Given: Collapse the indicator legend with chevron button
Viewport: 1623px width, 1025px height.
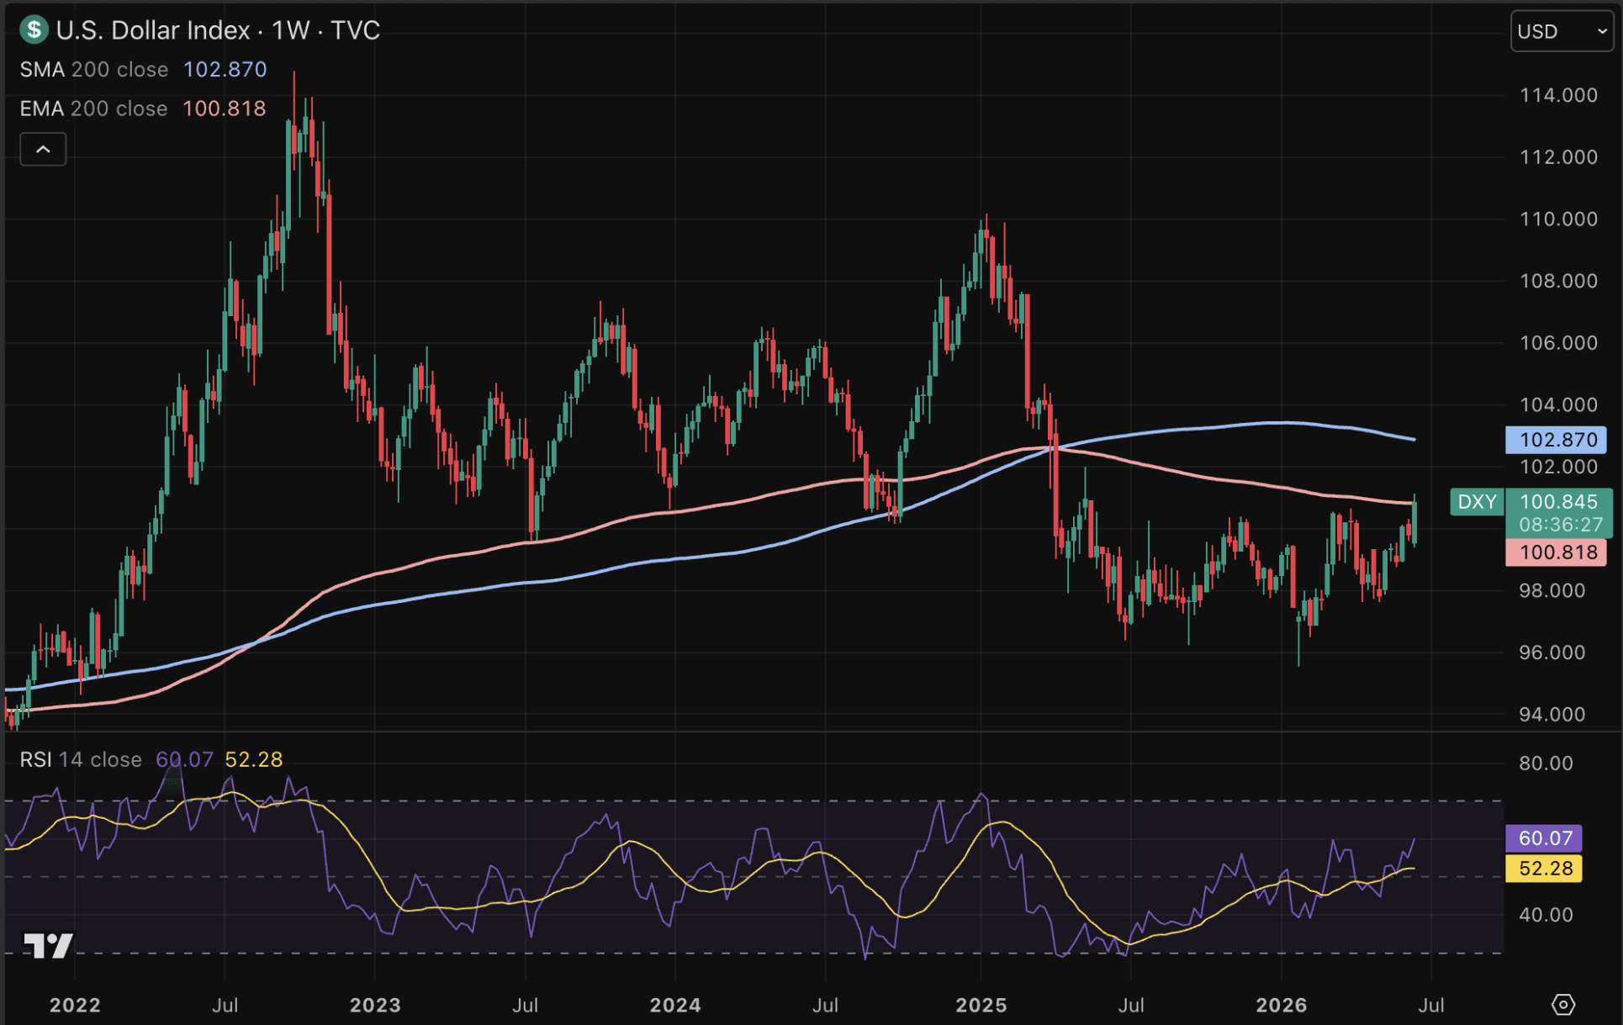Looking at the screenshot, I should (43, 150).
